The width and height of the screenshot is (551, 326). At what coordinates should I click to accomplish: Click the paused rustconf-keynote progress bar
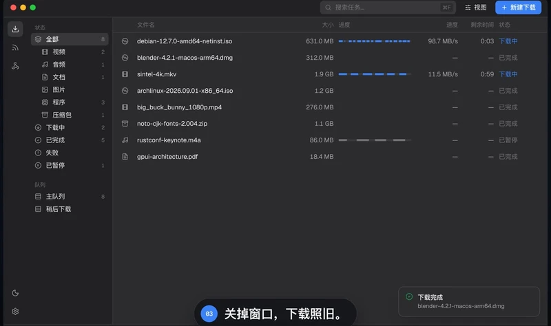click(x=375, y=140)
